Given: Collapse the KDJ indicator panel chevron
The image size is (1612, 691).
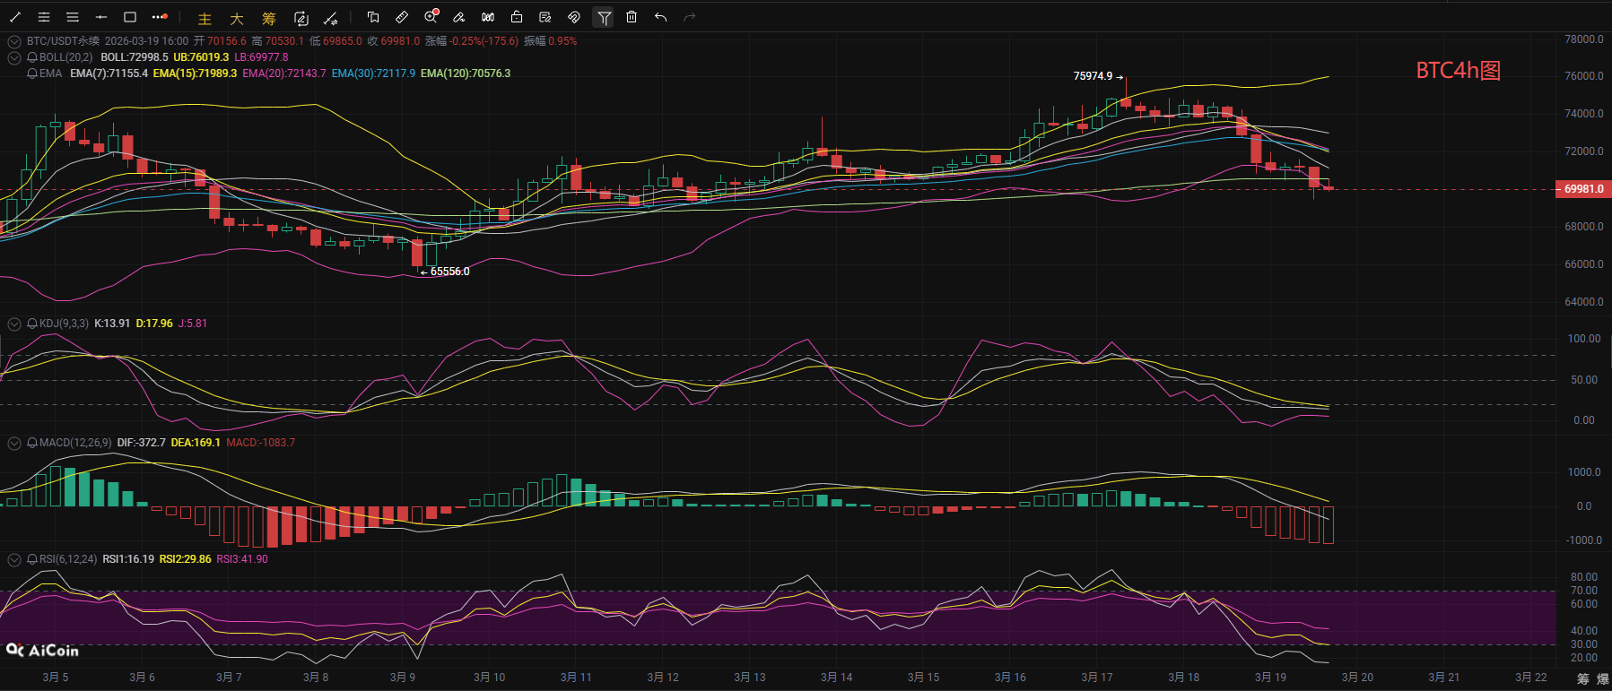Looking at the screenshot, I should tap(13, 324).
